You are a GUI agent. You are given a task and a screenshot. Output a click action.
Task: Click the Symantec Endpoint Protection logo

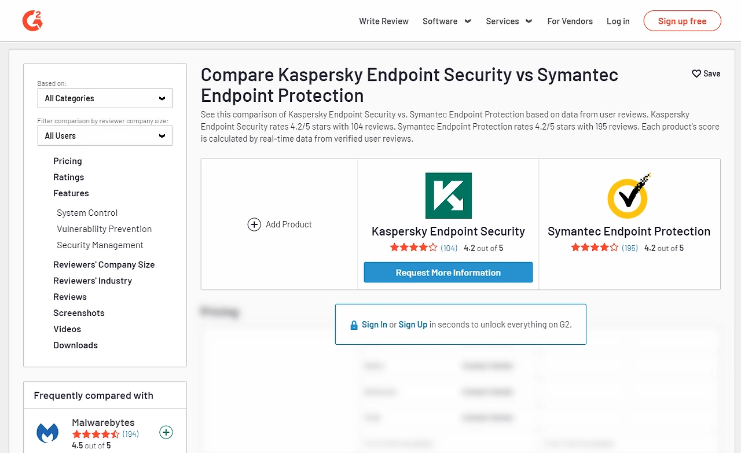click(x=629, y=196)
